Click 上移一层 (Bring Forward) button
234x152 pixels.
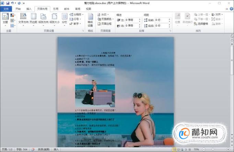point(202,15)
